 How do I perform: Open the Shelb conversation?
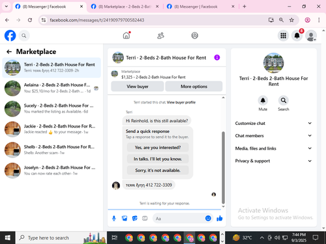tap(52, 150)
